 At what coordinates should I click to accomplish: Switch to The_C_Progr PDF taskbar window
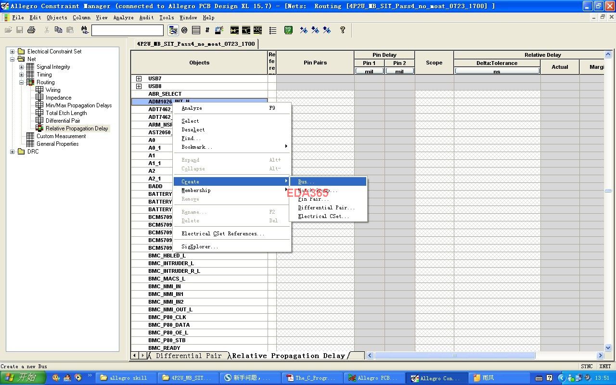click(312, 378)
